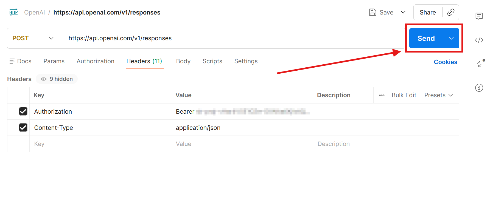
Task: Expand the Send button dropdown arrow
Action: tap(451, 38)
